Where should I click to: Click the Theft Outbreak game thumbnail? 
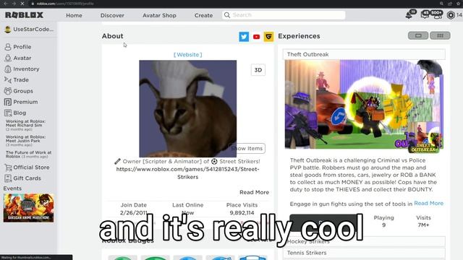tap(364, 104)
